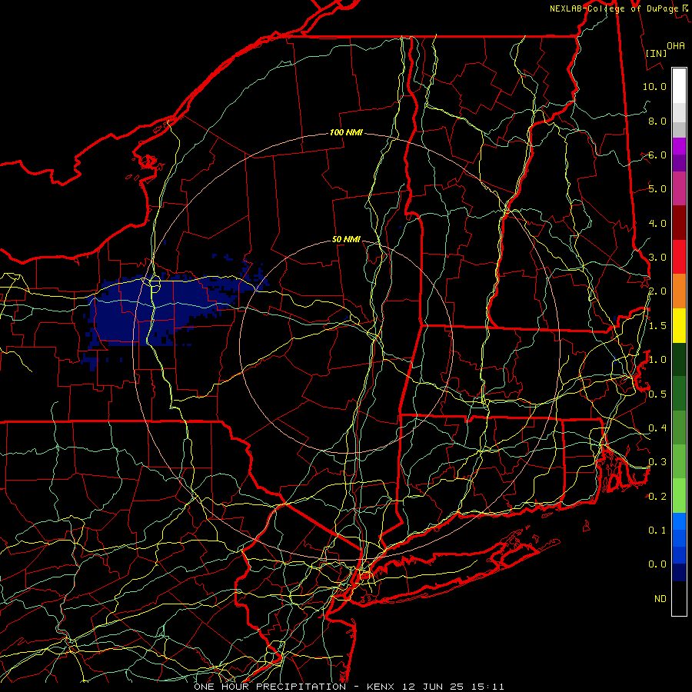The width and height of the screenshot is (692, 692).
Task: Click the '1.0' legend value
Action: 657,359
